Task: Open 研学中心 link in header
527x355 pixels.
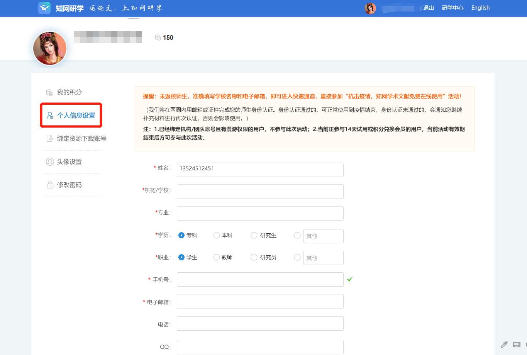Action: pyautogui.click(x=452, y=8)
